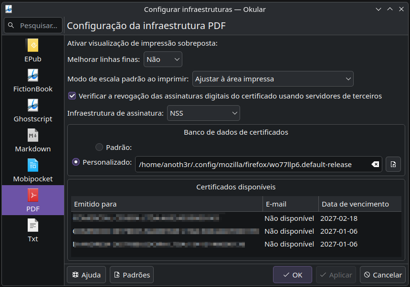Viewport: 410px width, 287px height.
Task: Browse for certificate database folder
Action: tap(393, 164)
